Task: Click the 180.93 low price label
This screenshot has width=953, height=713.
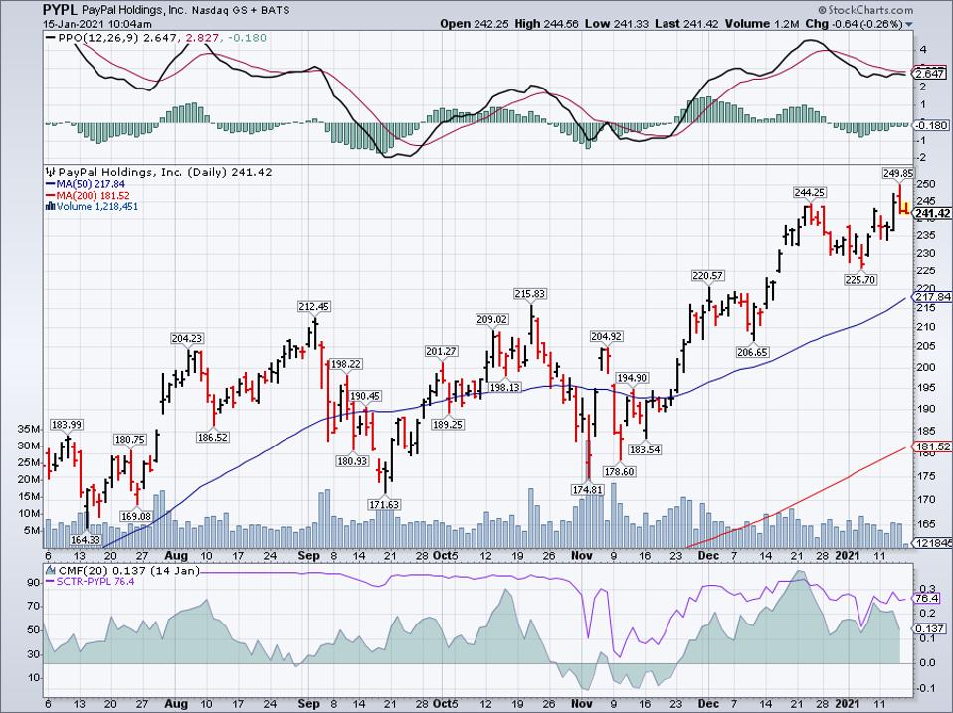Action: point(352,461)
